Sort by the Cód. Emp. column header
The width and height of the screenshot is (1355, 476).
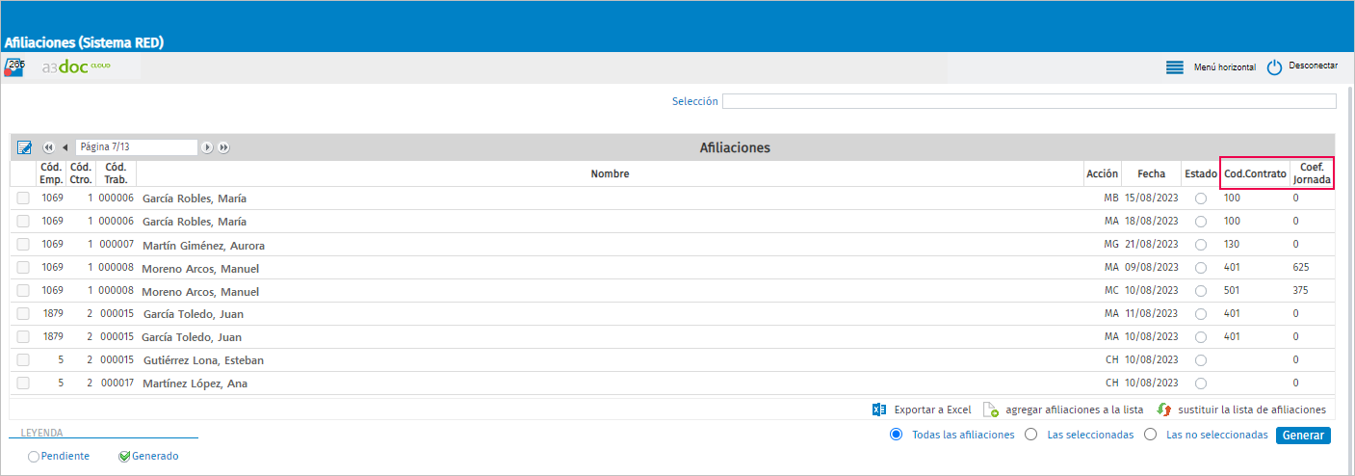point(51,173)
